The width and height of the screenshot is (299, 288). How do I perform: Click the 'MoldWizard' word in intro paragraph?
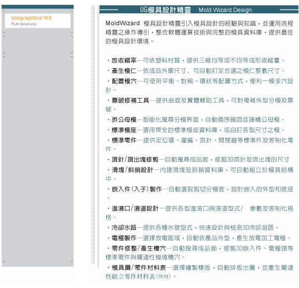[x=123, y=23]
